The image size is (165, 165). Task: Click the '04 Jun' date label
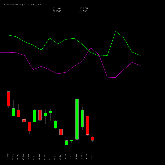pyautogui.click(x=49, y=157)
